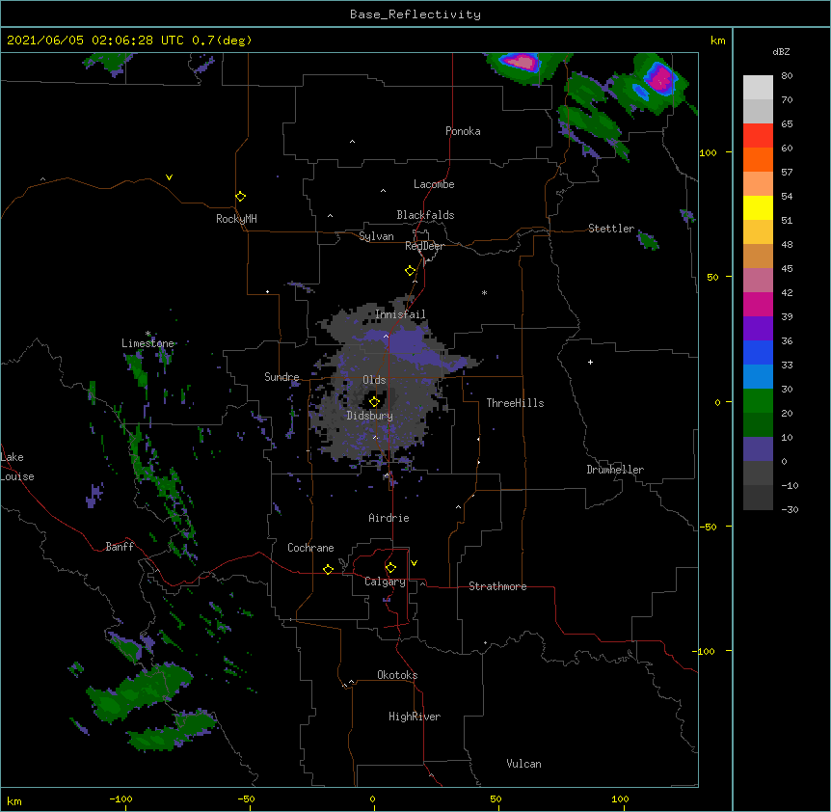
Task: Click the Sylvan label on the map
Action: (x=376, y=236)
